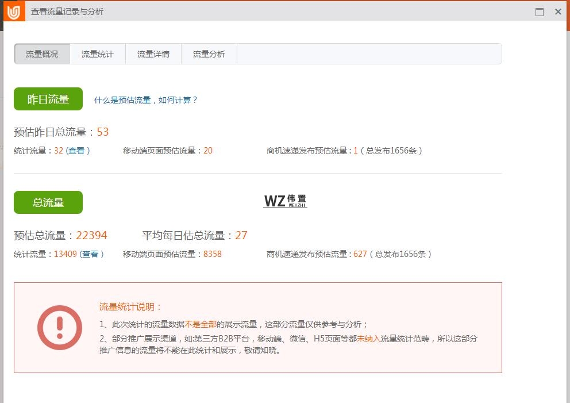
Task: Click 查看 next to total 统计流量 13409
Action: (x=91, y=254)
